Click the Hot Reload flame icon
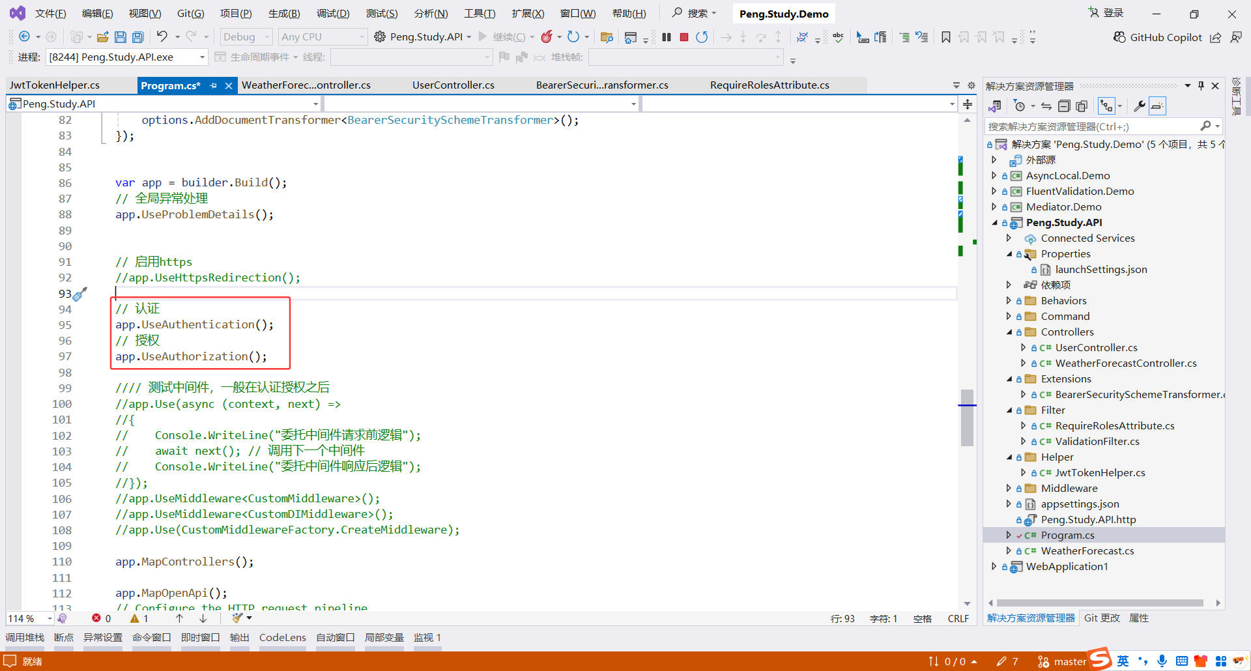This screenshot has width=1251, height=671. (x=547, y=37)
